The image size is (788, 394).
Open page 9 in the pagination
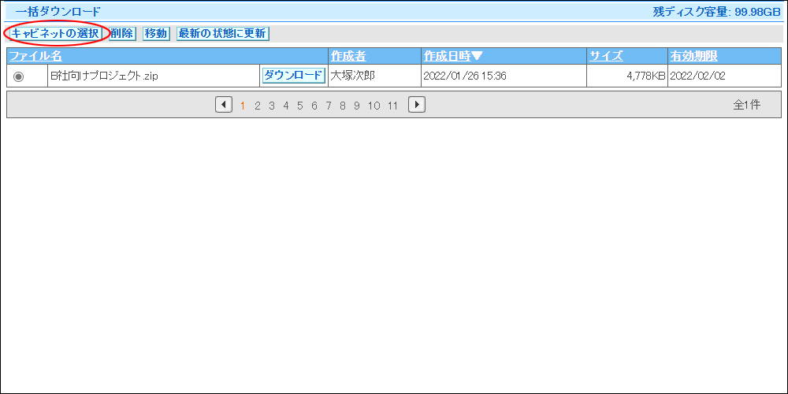(356, 106)
